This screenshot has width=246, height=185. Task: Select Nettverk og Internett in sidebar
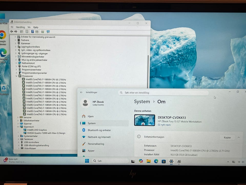coord(104,137)
